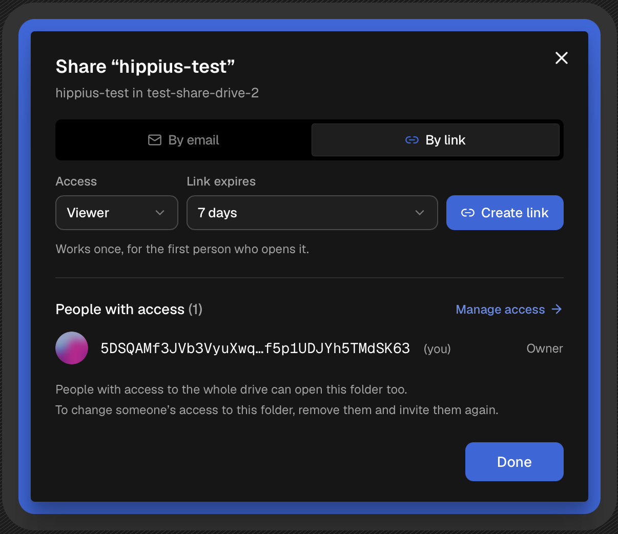This screenshot has height=534, width=618.
Task: Click the Done button
Action: pos(514,462)
